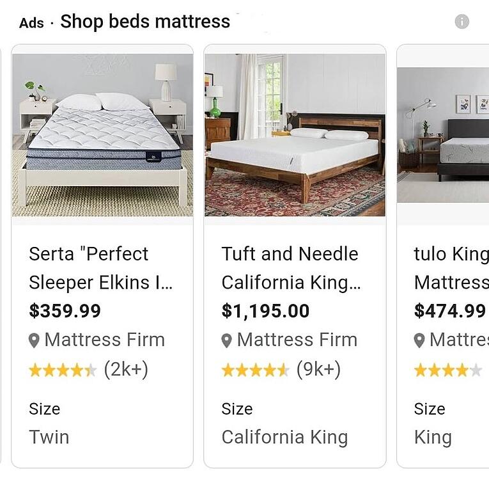Open the Tuft and Needle California King title

point(291,268)
